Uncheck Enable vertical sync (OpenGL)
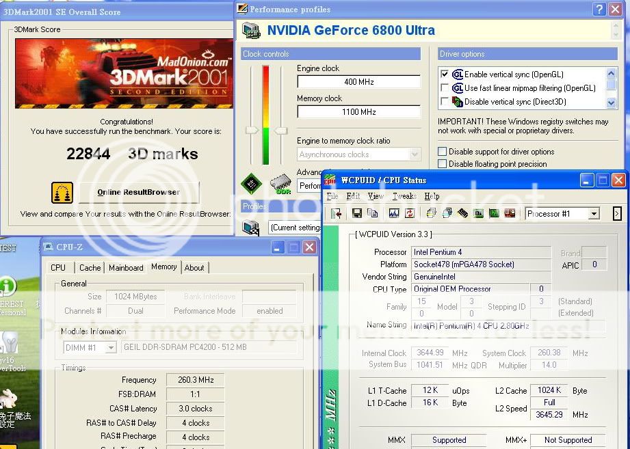 pos(445,74)
